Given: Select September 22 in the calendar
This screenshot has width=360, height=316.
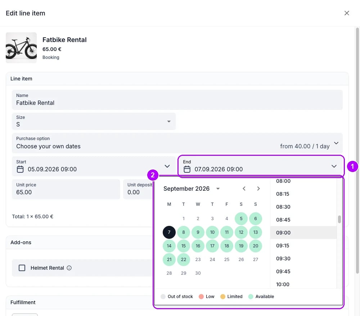Looking at the screenshot, I should click(184, 259).
